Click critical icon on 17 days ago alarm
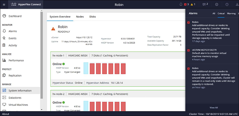239x116 pixels. 188,22
